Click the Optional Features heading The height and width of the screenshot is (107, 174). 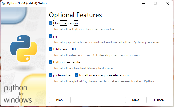tap(75, 15)
